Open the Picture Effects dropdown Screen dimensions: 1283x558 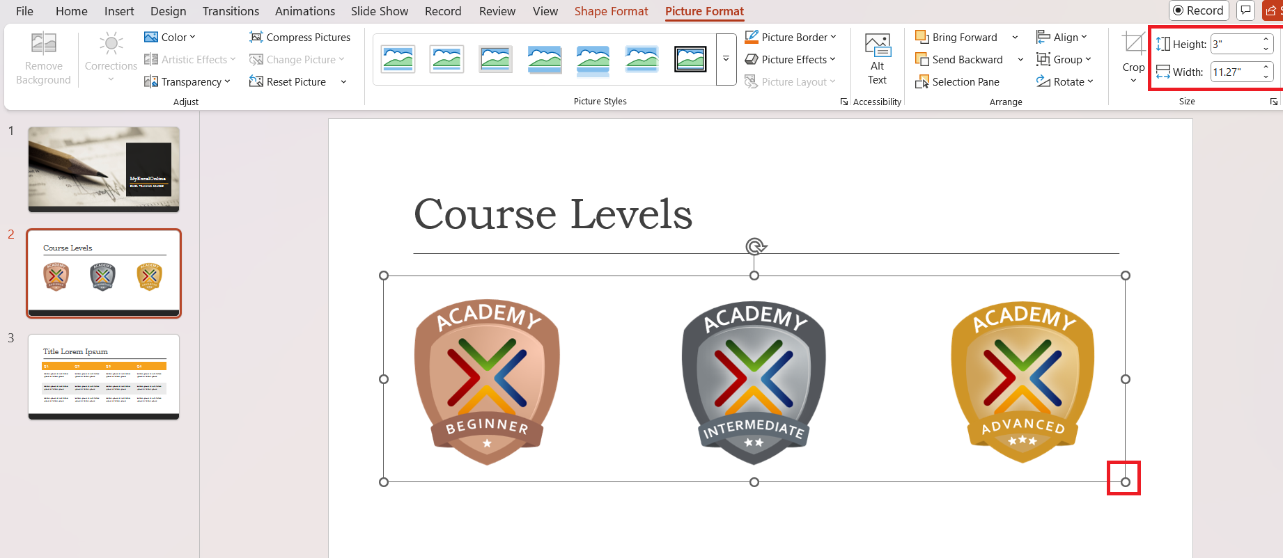click(x=790, y=59)
